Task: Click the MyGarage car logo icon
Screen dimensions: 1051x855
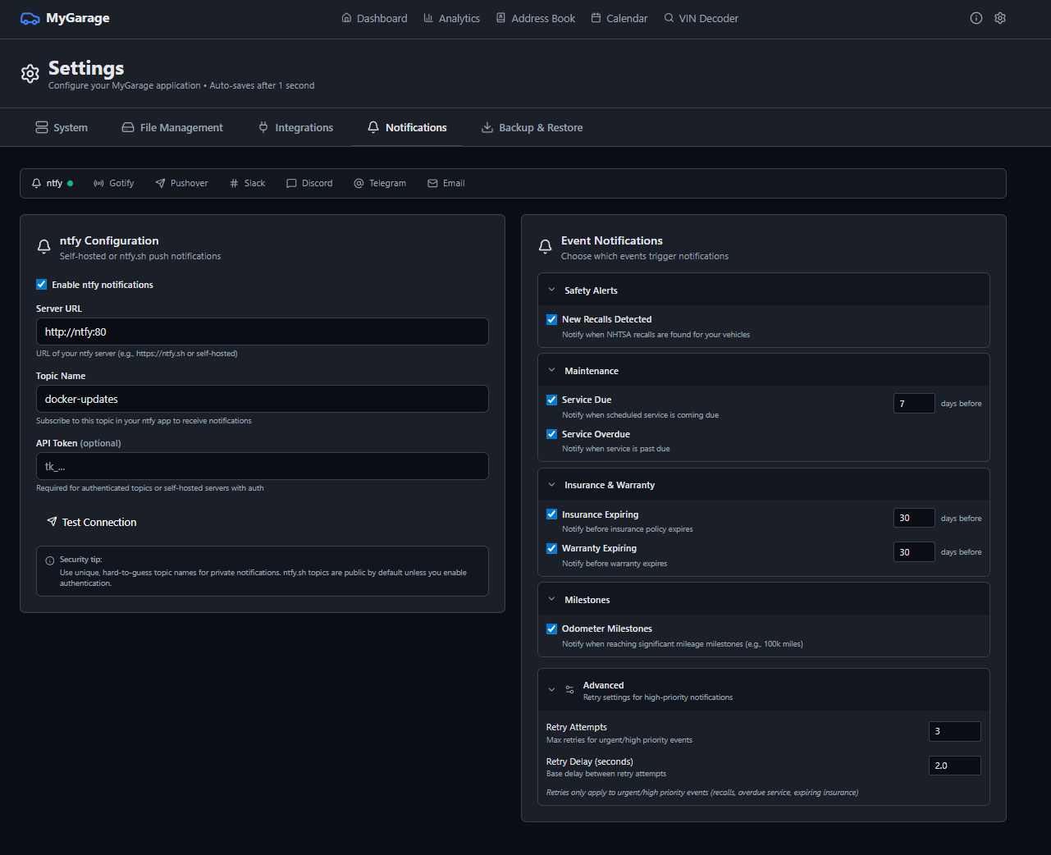Action: point(30,18)
